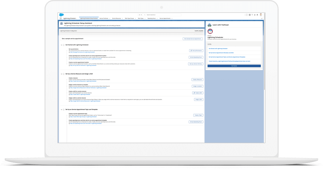Collapse the Set Up a Service Resource section
This screenshot has height=169, width=324.
pos(61,74)
